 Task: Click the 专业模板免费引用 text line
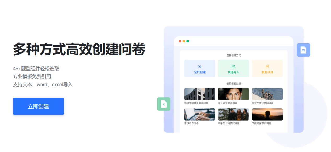[32, 77]
